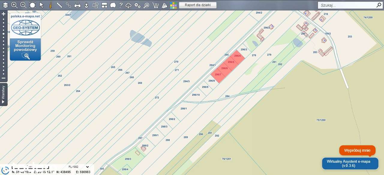Click the minus zoom-out on slider

4,78
